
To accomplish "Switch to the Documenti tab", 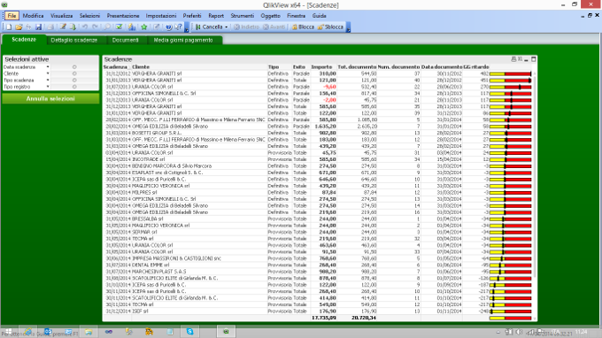I will [125, 40].
